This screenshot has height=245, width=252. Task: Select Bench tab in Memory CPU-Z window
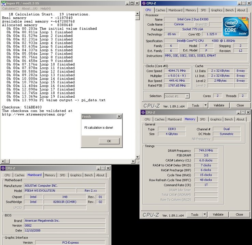pos(229,119)
